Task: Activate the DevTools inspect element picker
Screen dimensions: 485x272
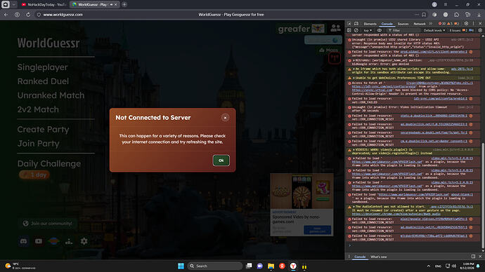Action: click(x=349, y=24)
